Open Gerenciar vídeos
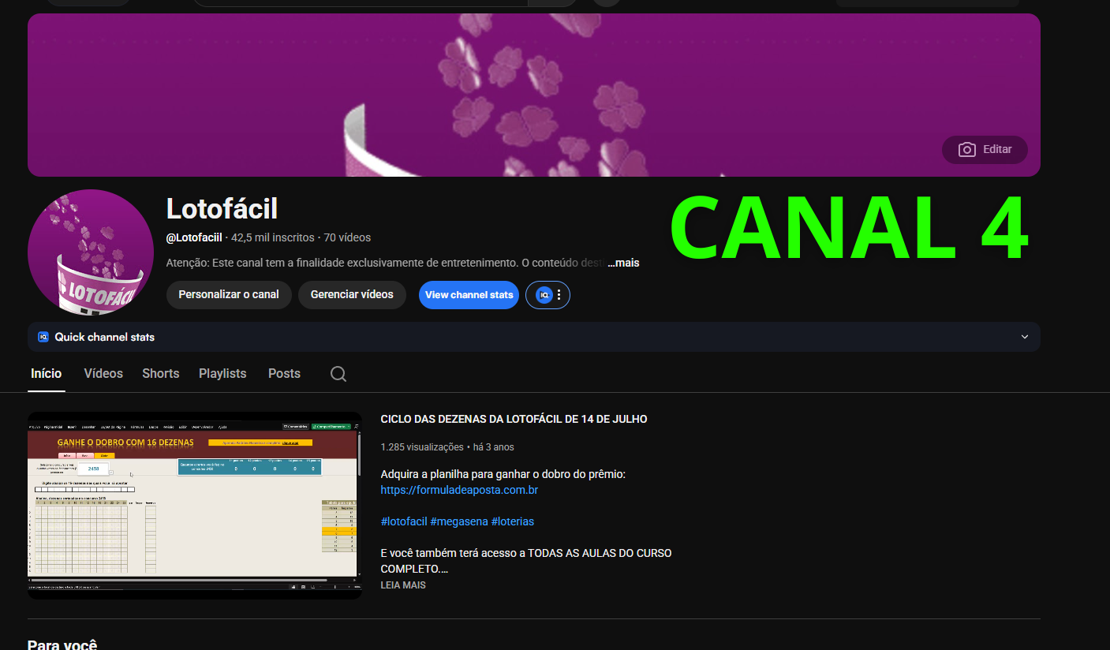The height and width of the screenshot is (650, 1110). pos(352,294)
